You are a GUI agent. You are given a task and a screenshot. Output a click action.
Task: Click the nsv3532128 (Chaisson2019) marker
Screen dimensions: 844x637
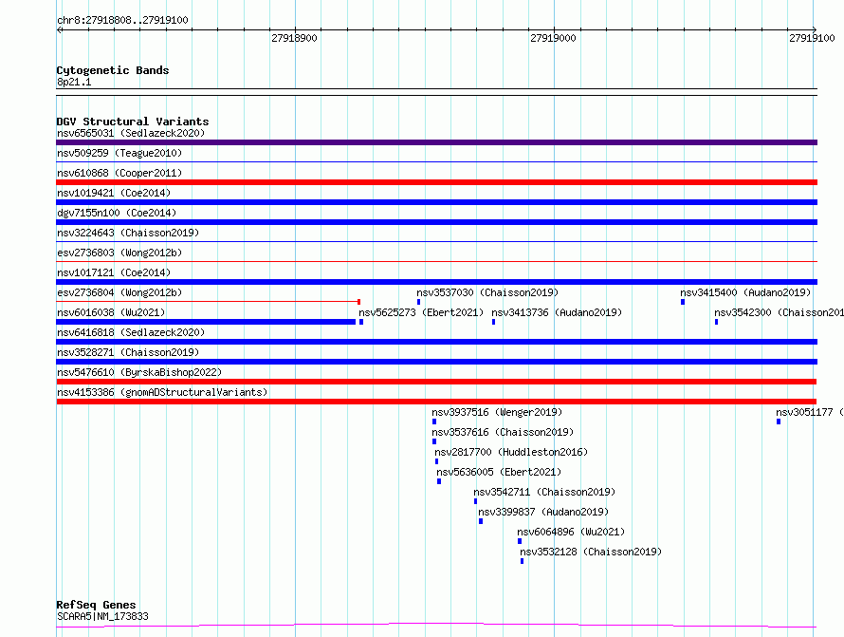coord(523,561)
